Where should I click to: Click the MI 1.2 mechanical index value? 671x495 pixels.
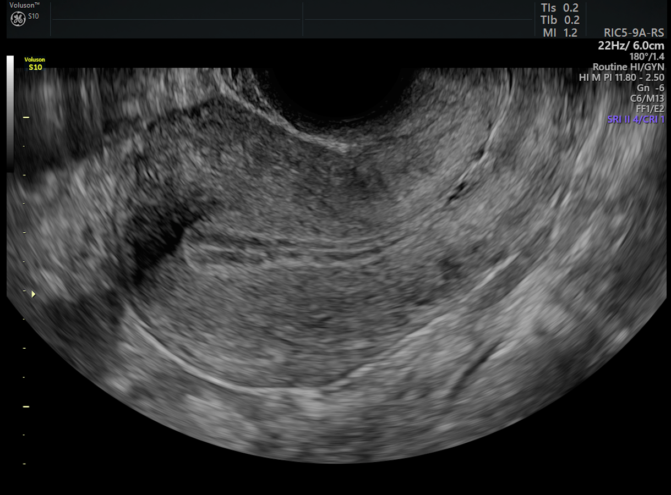point(560,32)
